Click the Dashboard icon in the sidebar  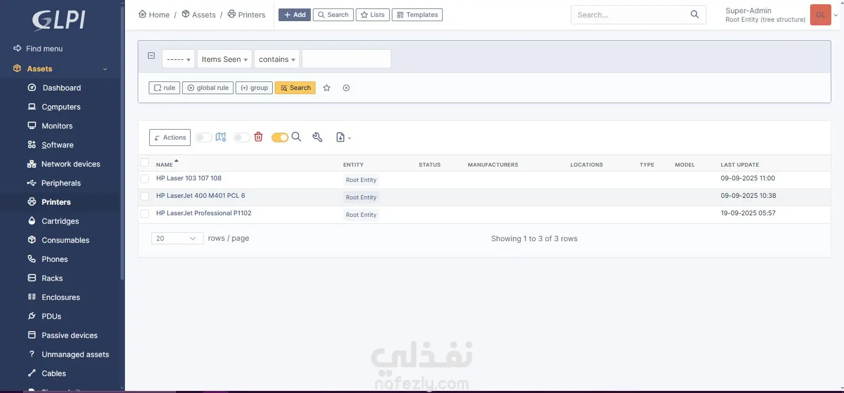click(x=32, y=88)
